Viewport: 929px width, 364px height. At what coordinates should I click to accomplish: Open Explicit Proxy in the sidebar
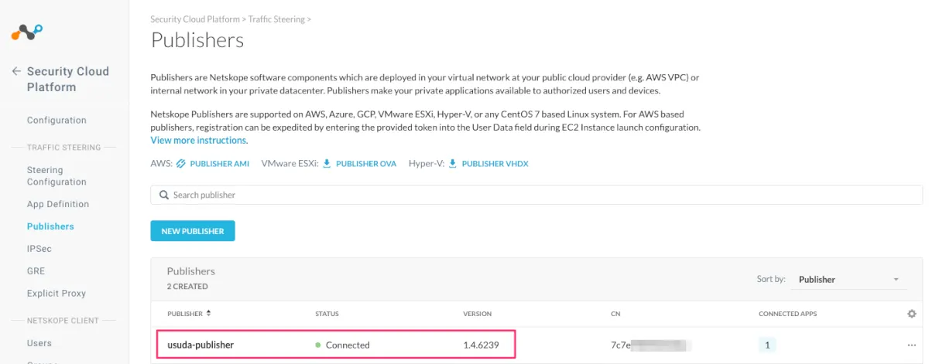coord(57,294)
